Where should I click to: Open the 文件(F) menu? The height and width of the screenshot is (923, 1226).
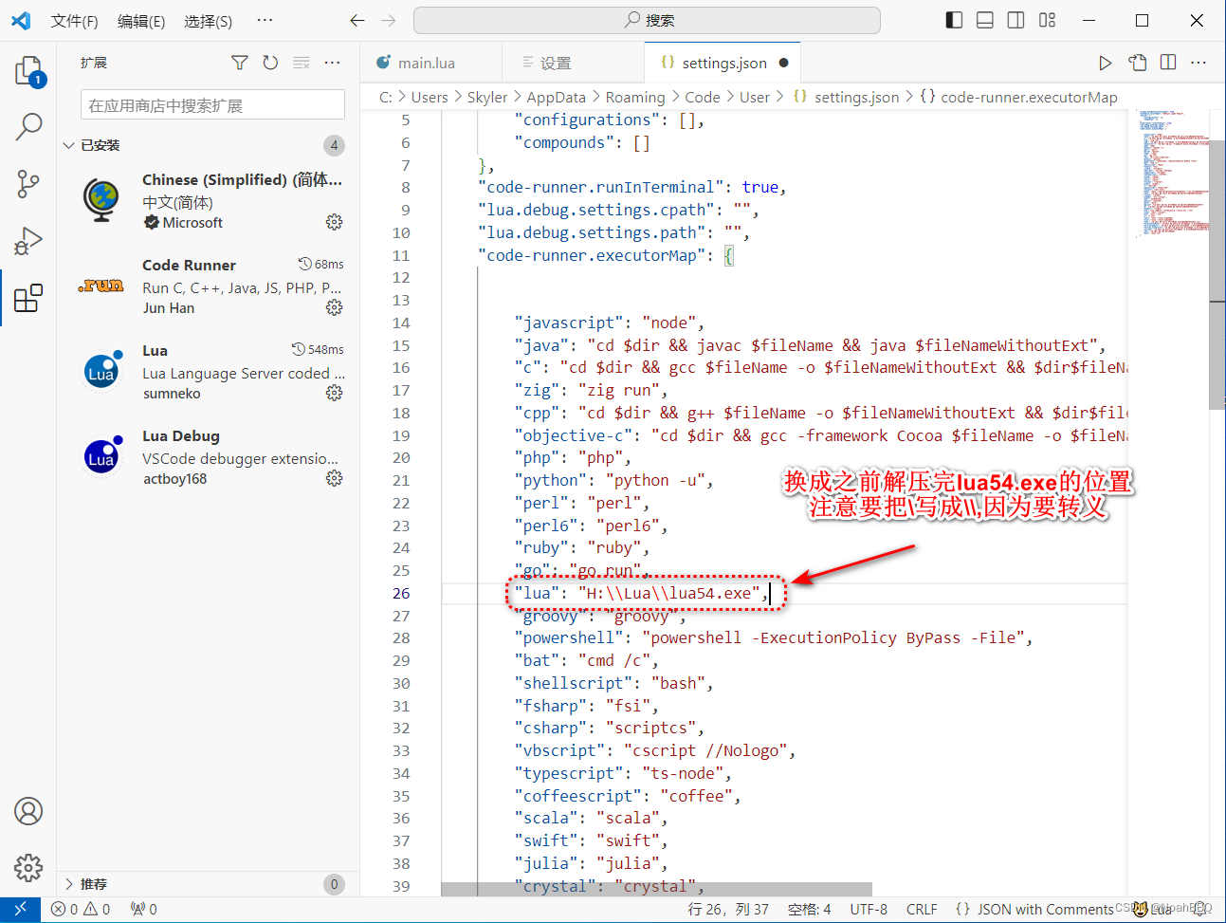pos(74,21)
